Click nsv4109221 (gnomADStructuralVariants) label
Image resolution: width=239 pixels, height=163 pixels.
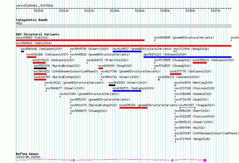(x=74, y=83)
